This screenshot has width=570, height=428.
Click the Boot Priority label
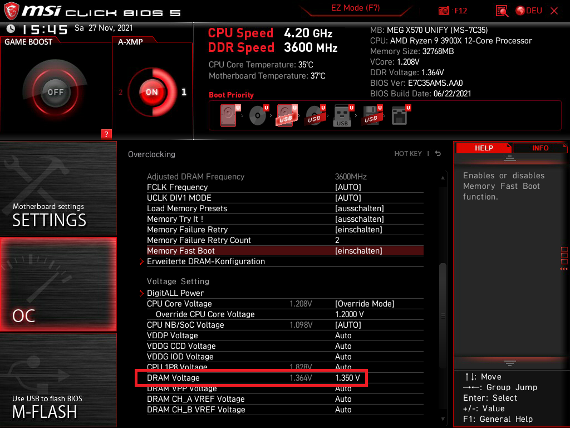click(x=231, y=95)
